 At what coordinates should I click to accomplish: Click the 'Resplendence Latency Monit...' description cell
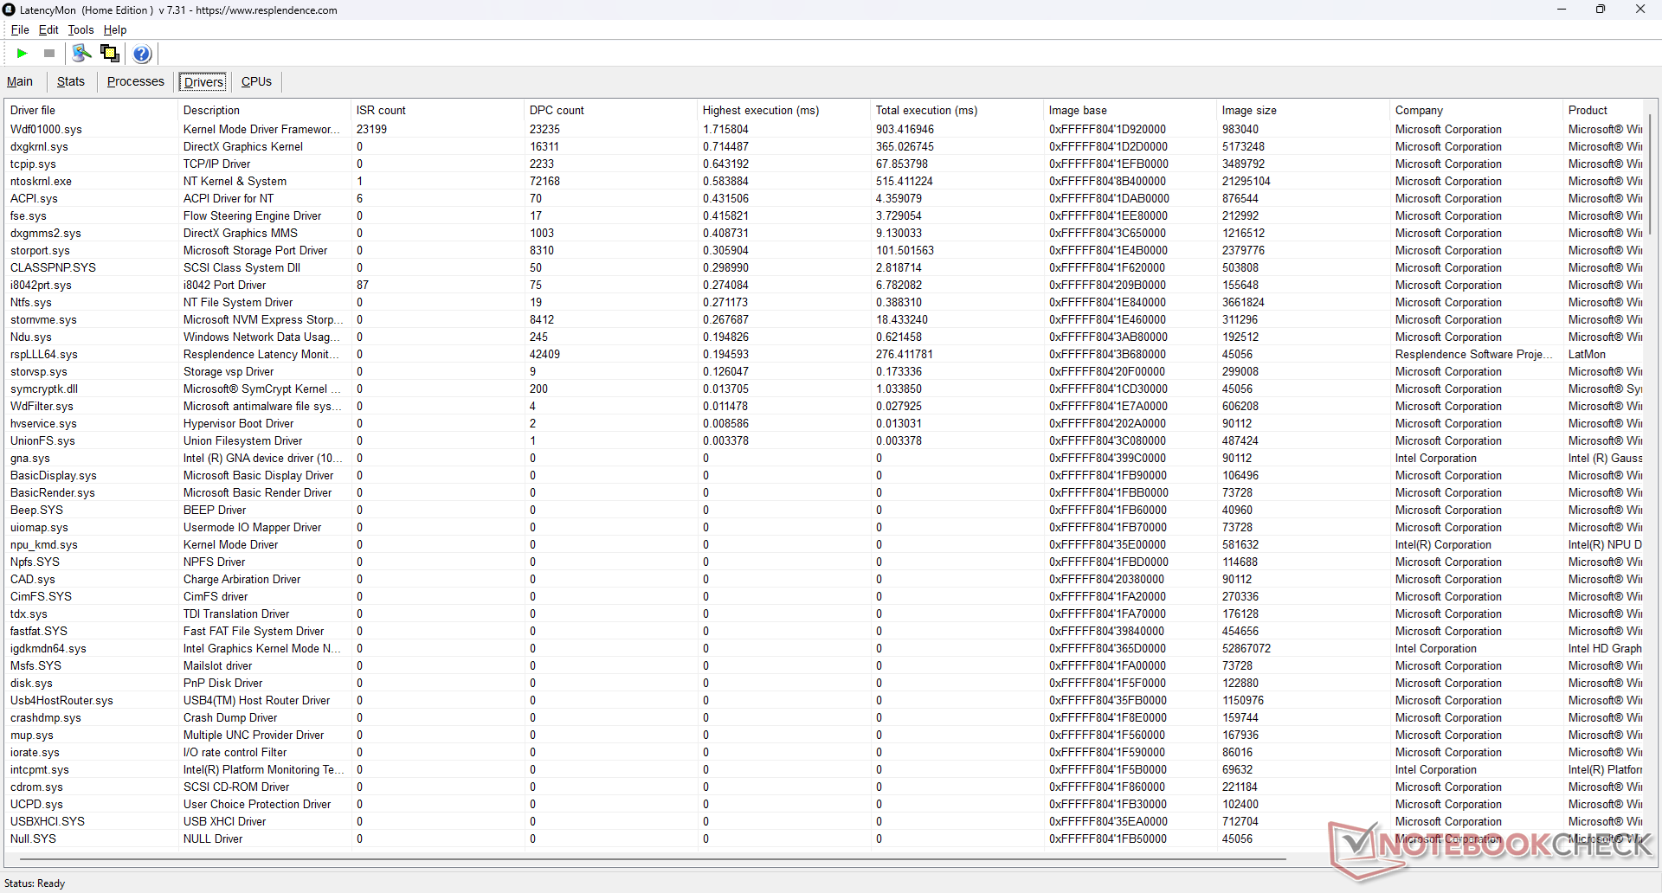click(262, 354)
